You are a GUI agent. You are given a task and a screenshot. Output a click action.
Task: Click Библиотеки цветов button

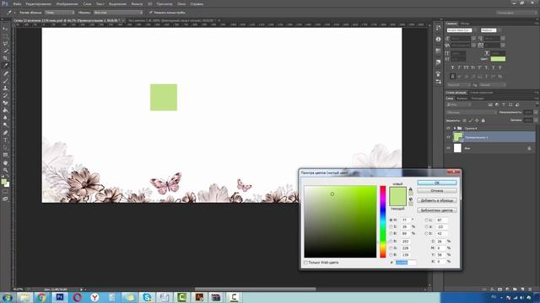tap(437, 210)
